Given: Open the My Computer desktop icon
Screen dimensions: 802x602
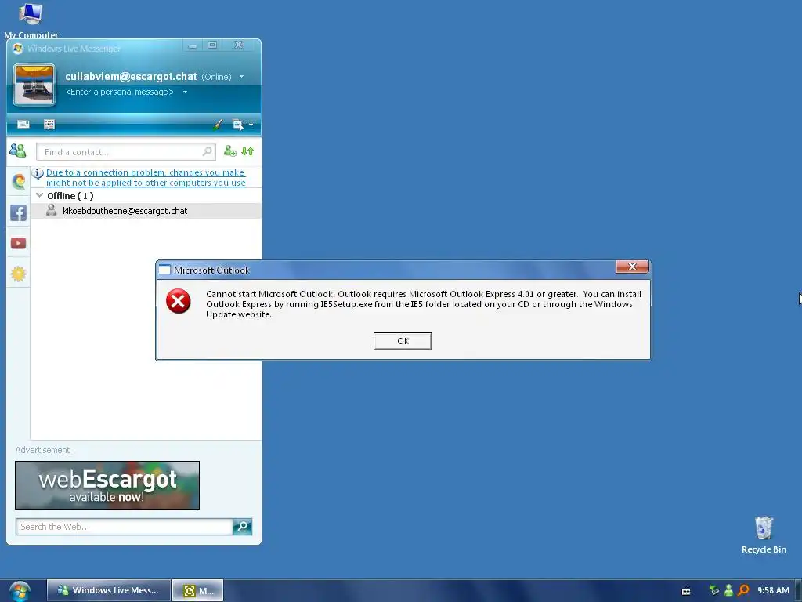Looking at the screenshot, I should click(x=31, y=20).
